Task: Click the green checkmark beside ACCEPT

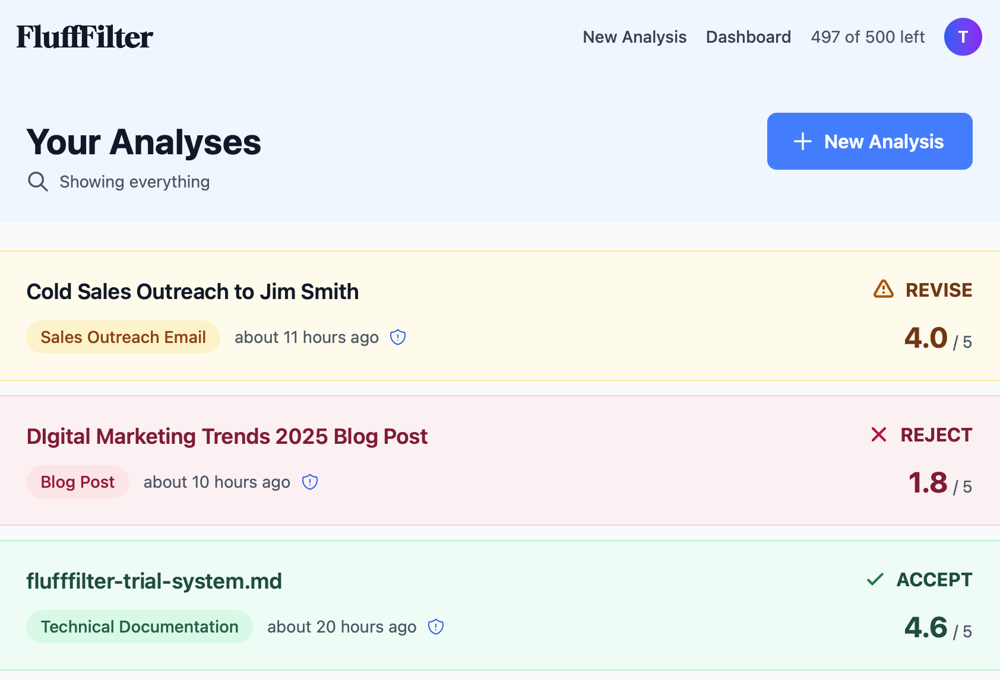Action: pos(874,579)
